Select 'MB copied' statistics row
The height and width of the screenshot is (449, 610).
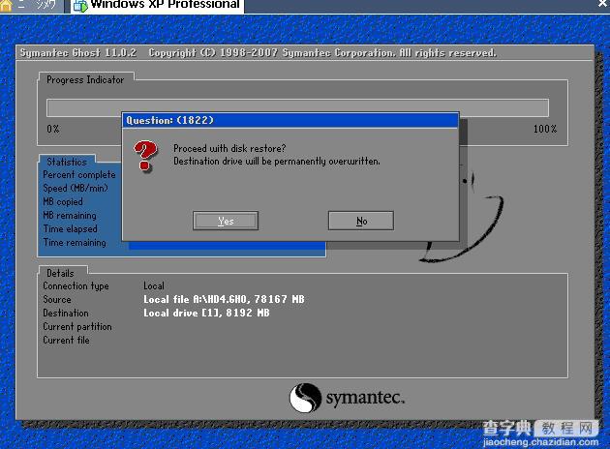[63, 201]
